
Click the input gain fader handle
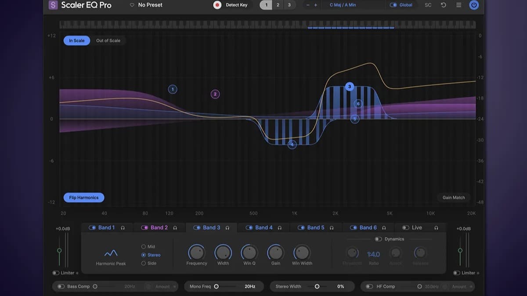[x=59, y=250]
